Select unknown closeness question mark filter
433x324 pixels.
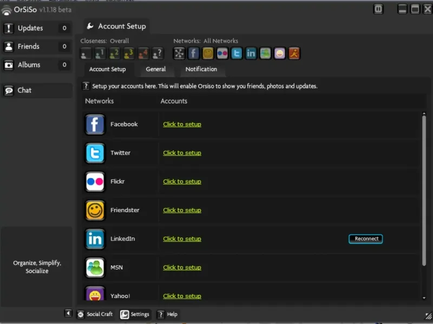(158, 53)
